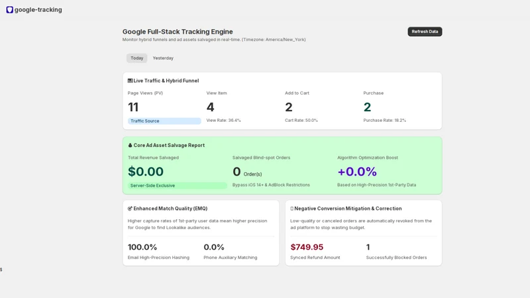Click the Email High-Precision Hashing label
The height and width of the screenshot is (298, 530).
click(x=158, y=258)
